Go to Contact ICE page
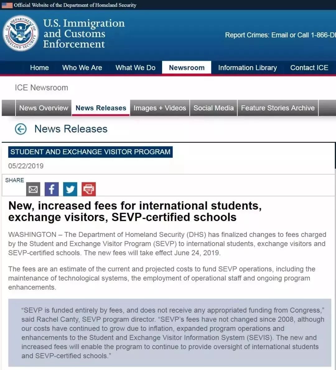 (309, 68)
